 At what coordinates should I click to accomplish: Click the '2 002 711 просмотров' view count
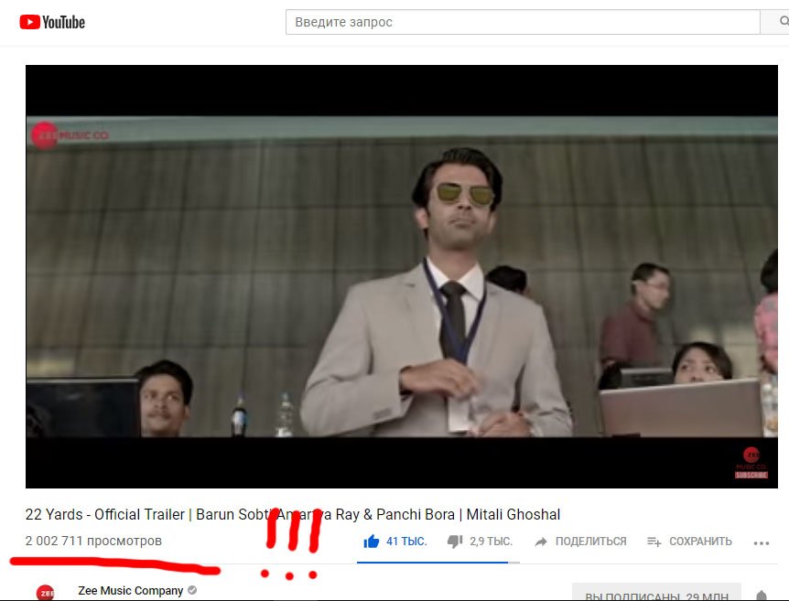93,541
